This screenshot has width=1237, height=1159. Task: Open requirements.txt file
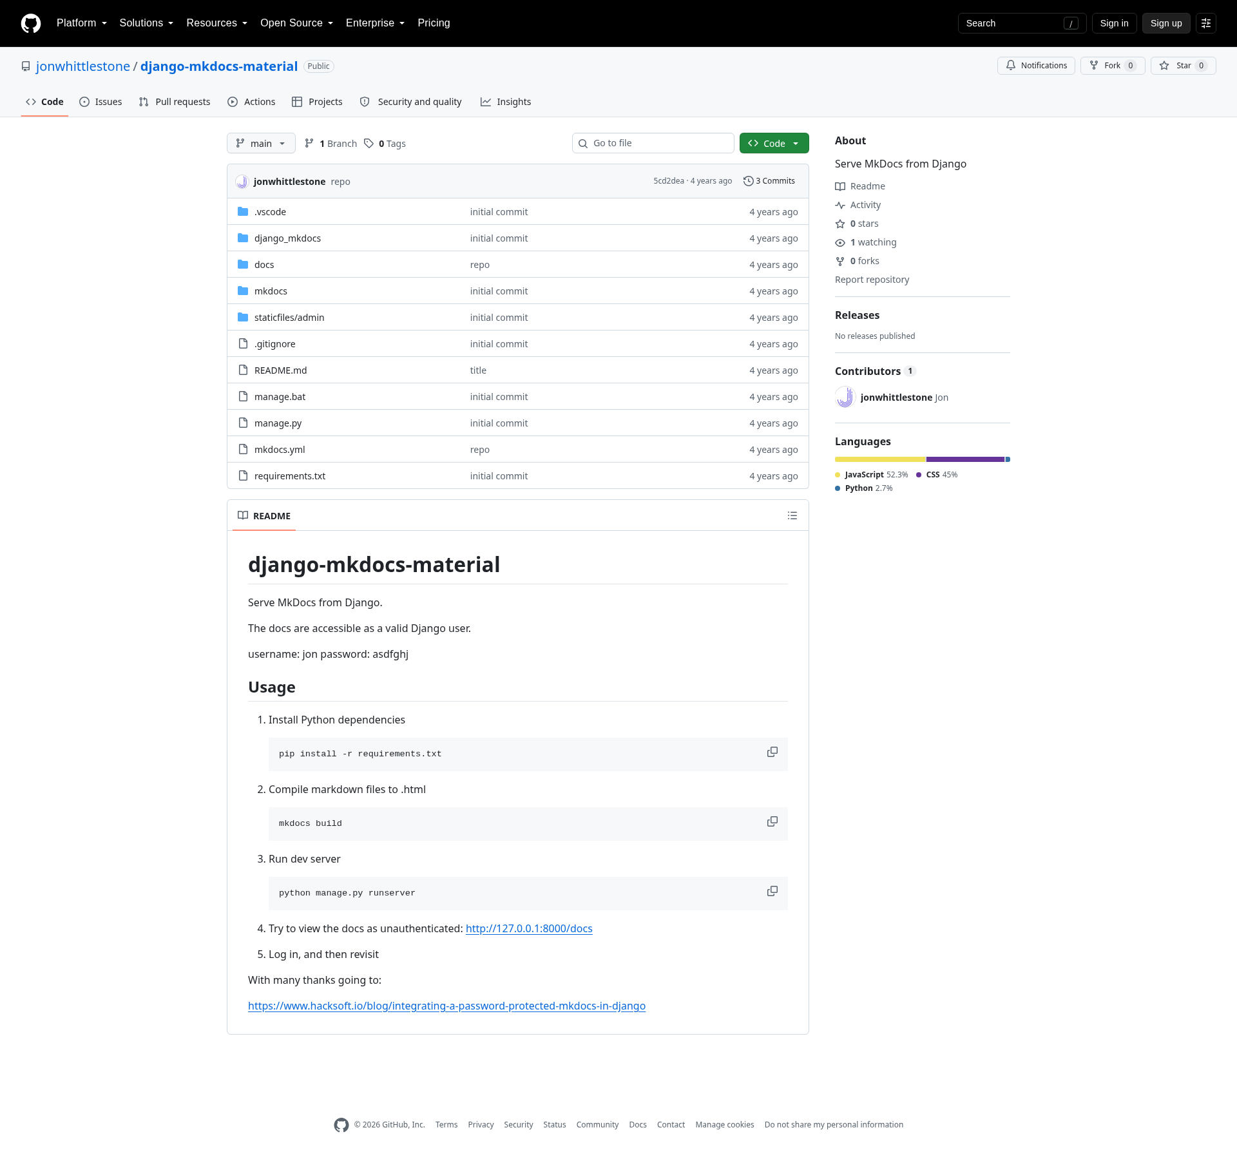click(x=290, y=475)
